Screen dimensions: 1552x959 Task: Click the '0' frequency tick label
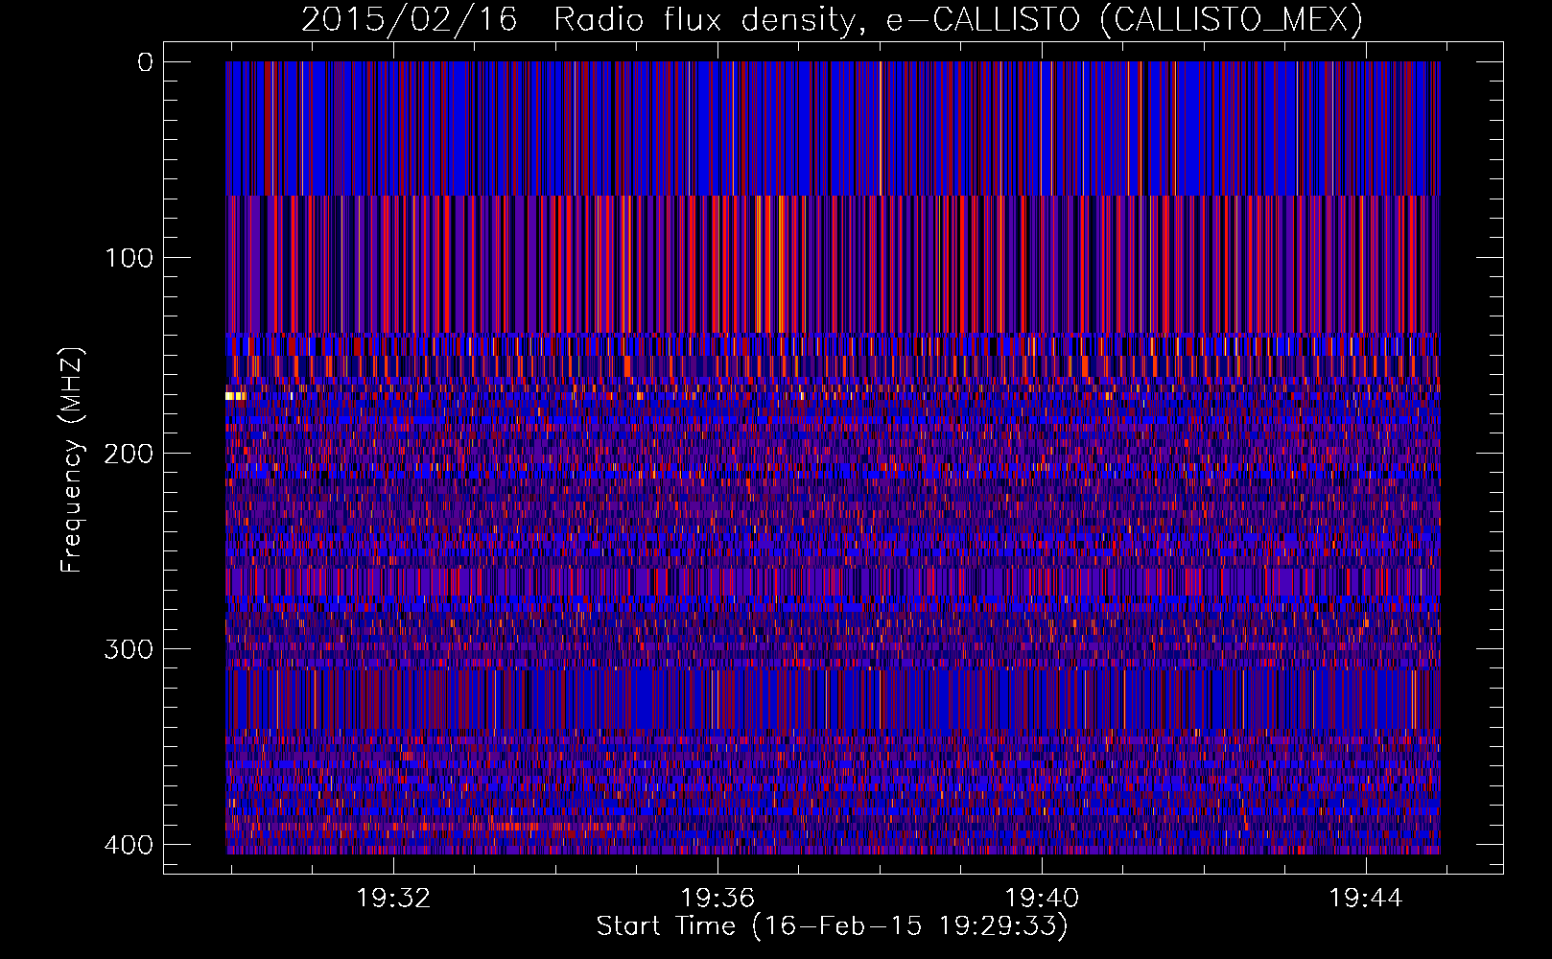pyautogui.click(x=145, y=62)
